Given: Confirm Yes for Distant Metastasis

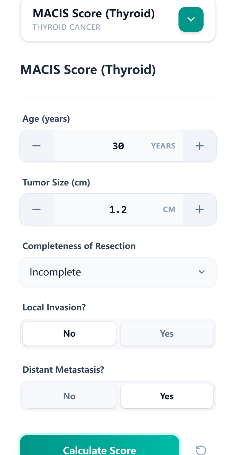Looking at the screenshot, I should 167,396.
